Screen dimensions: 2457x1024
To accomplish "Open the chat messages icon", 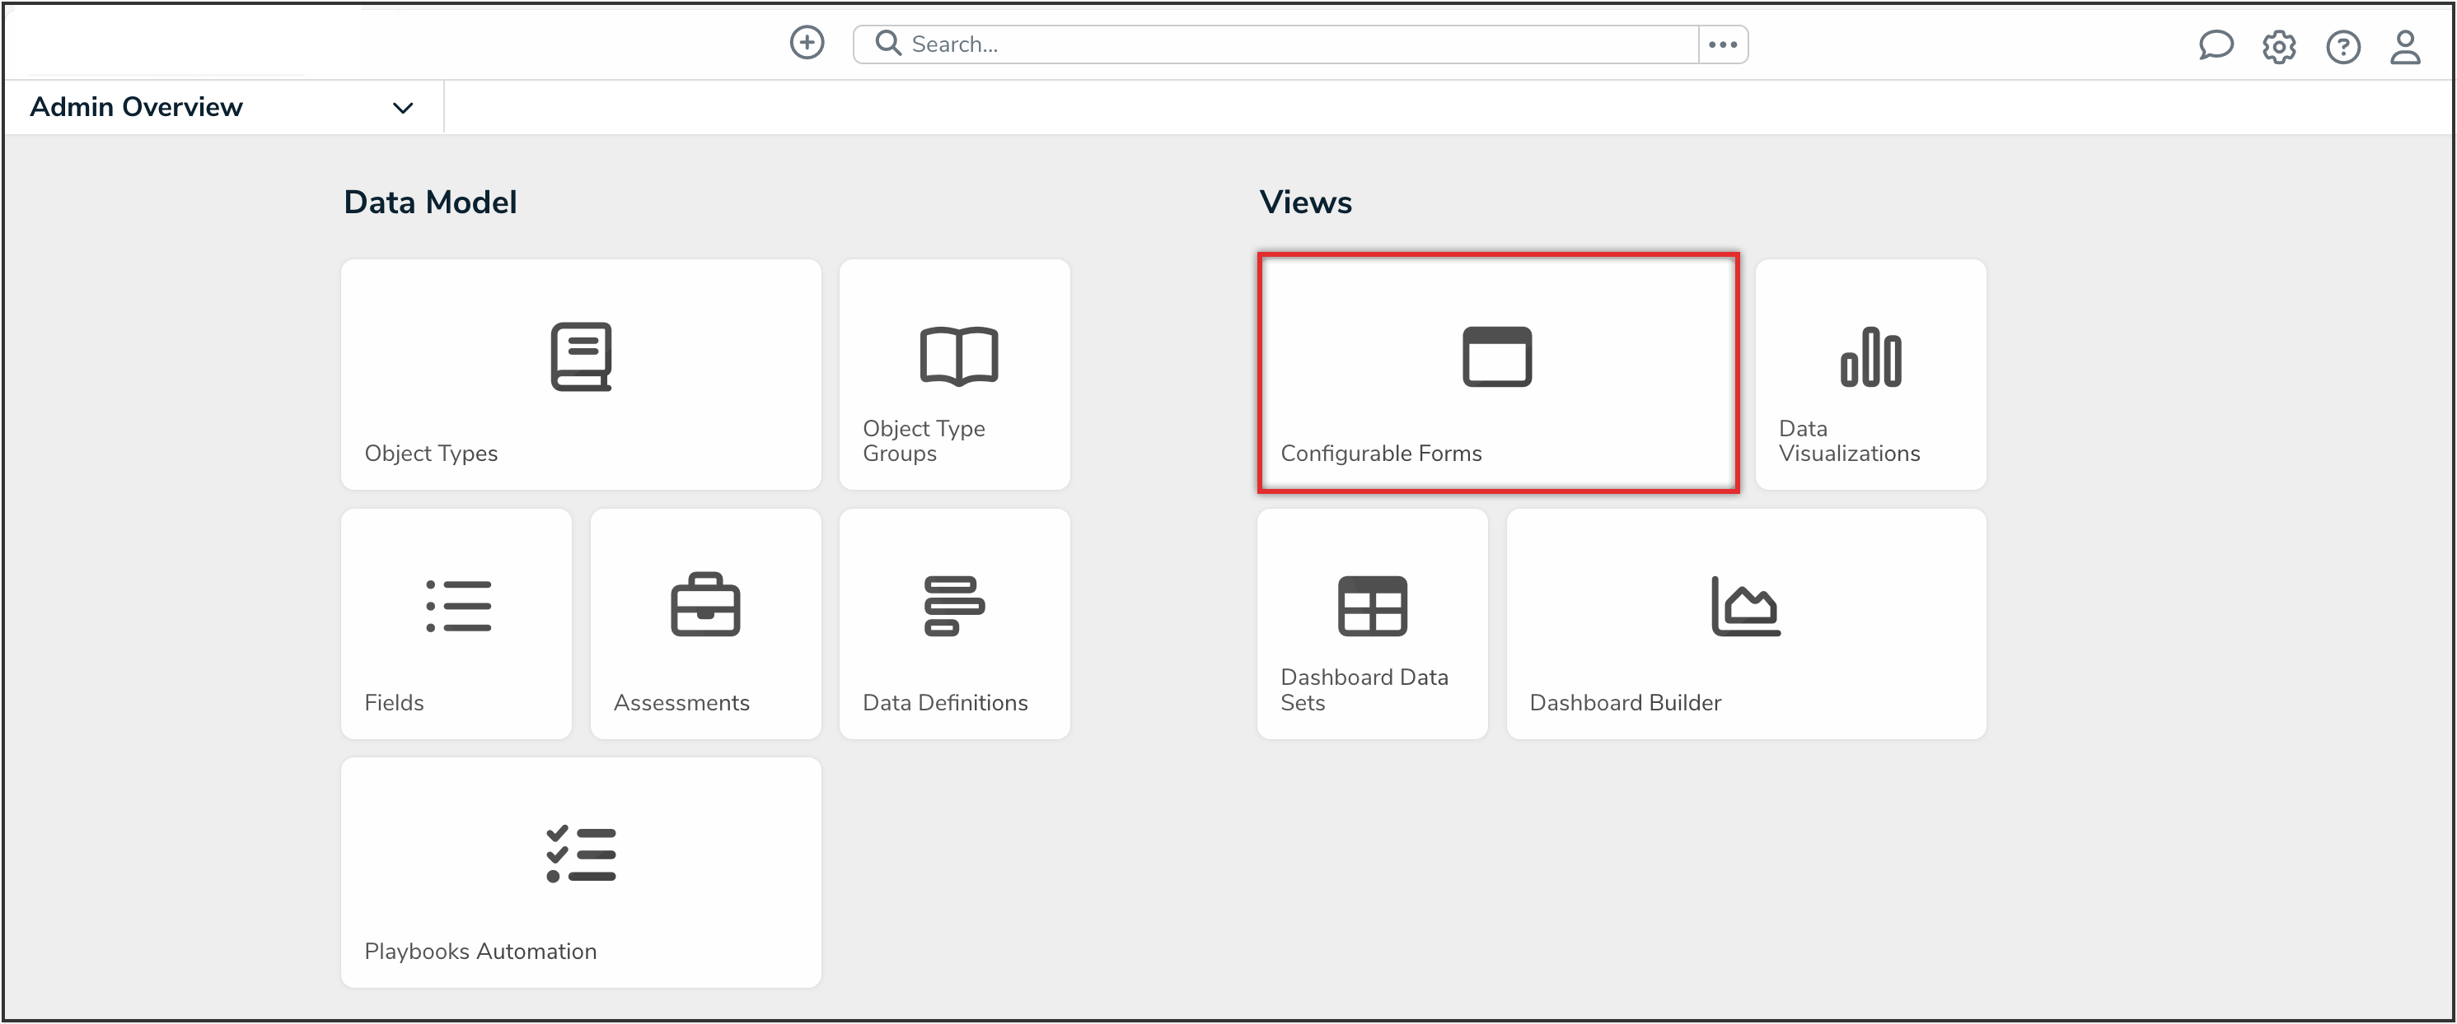I will point(2216,44).
